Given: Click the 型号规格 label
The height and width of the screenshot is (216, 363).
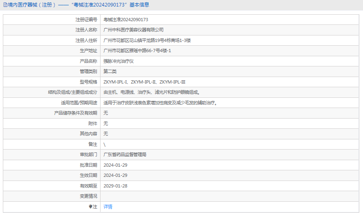Looking at the screenshot, I should click(88, 82).
